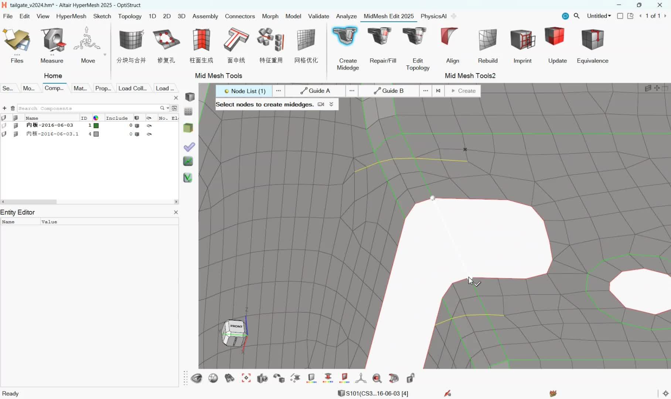671x399 pixels.
Task: Select the Rebuild mesh tool
Action: (487, 40)
